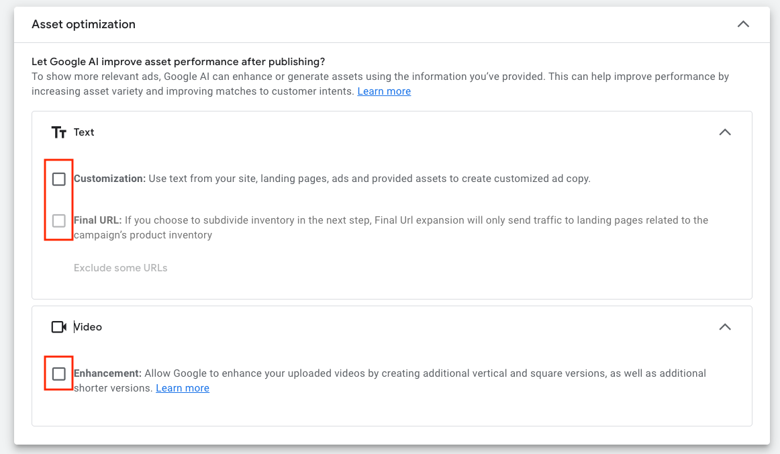
Task: Click Exclude some URLs
Action: pos(121,268)
